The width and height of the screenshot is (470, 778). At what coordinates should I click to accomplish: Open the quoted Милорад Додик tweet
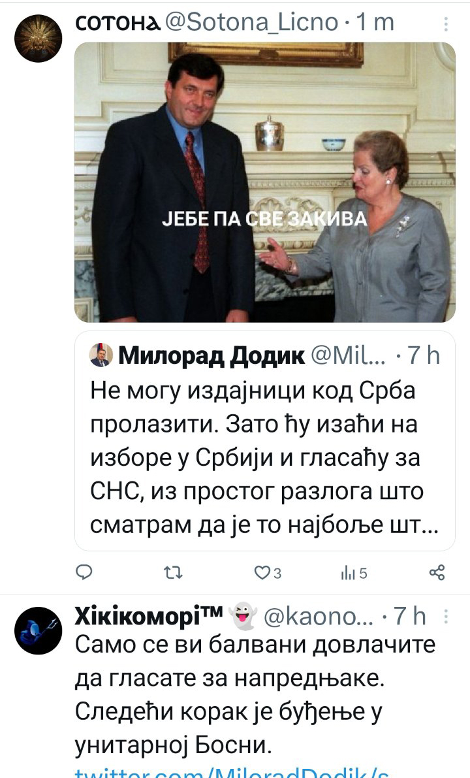coord(265,441)
